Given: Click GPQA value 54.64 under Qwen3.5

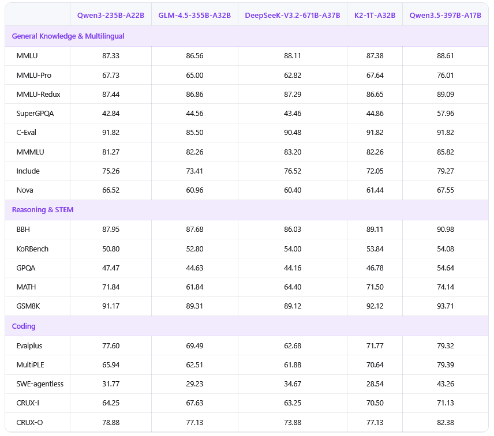Looking at the screenshot, I should [x=445, y=268].
